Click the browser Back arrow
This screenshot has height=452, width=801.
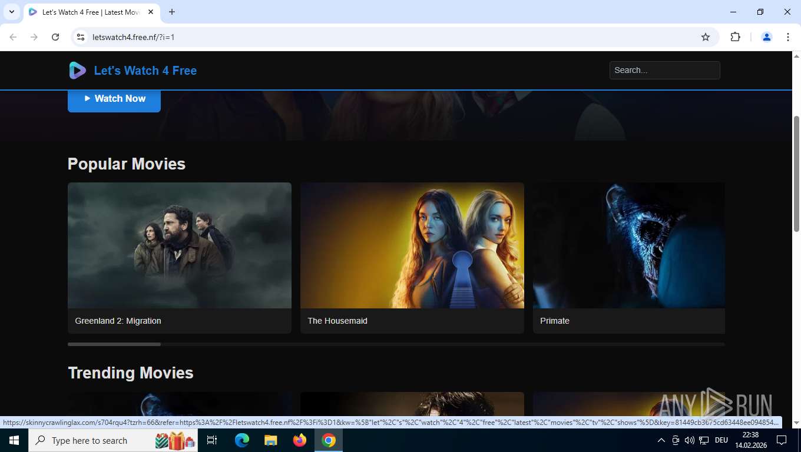coord(13,37)
